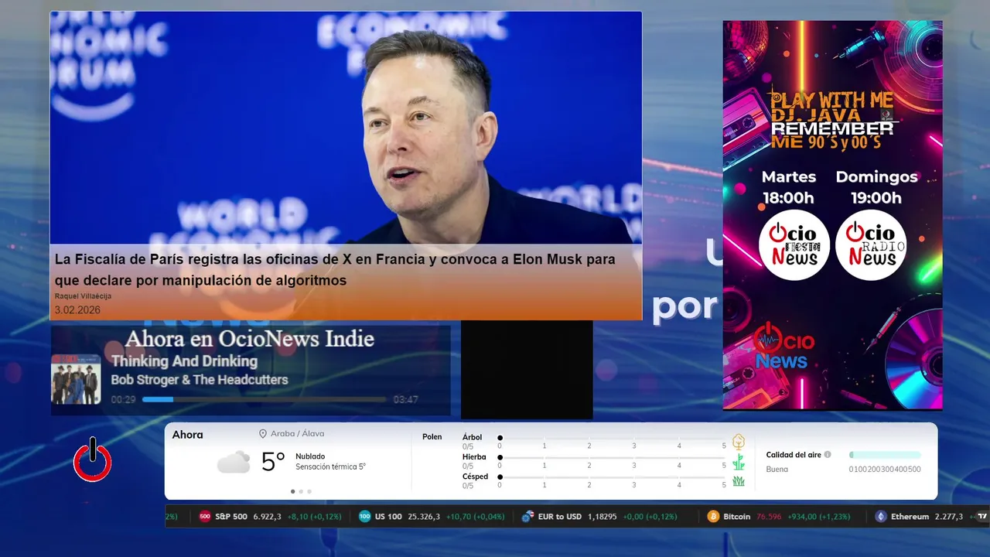Click the Hierba pollen level scale

612,462
